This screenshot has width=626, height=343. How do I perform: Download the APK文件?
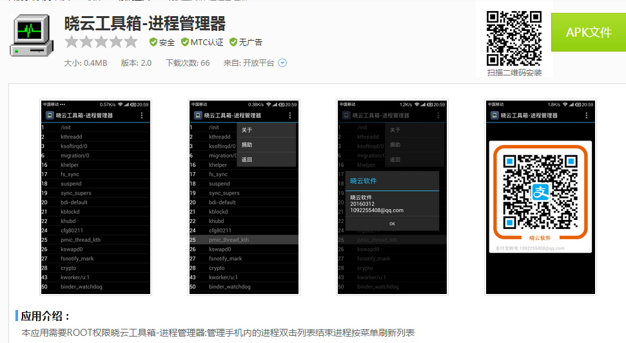589,32
